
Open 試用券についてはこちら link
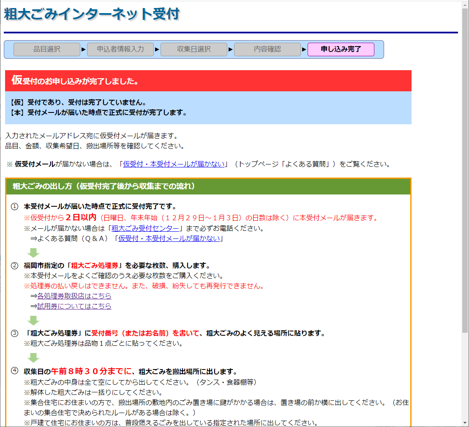tap(74, 306)
